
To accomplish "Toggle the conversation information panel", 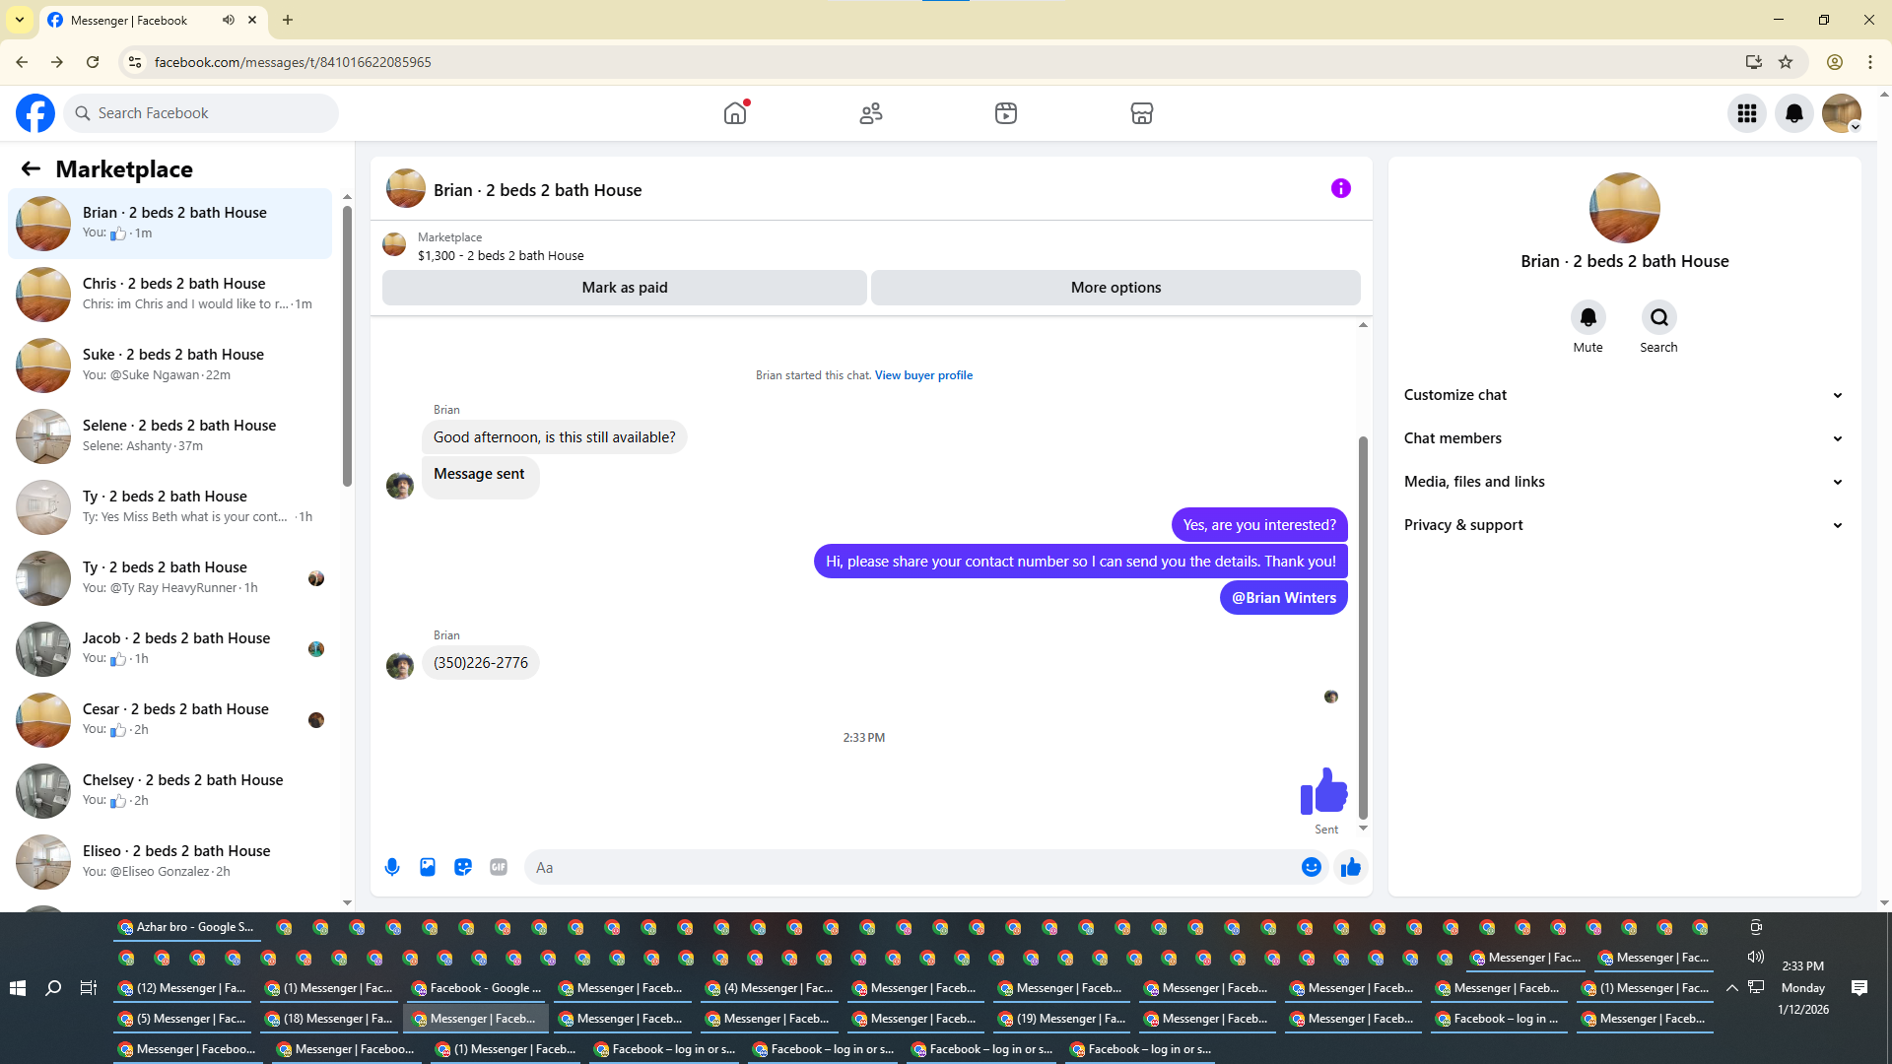I will (x=1340, y=188).
